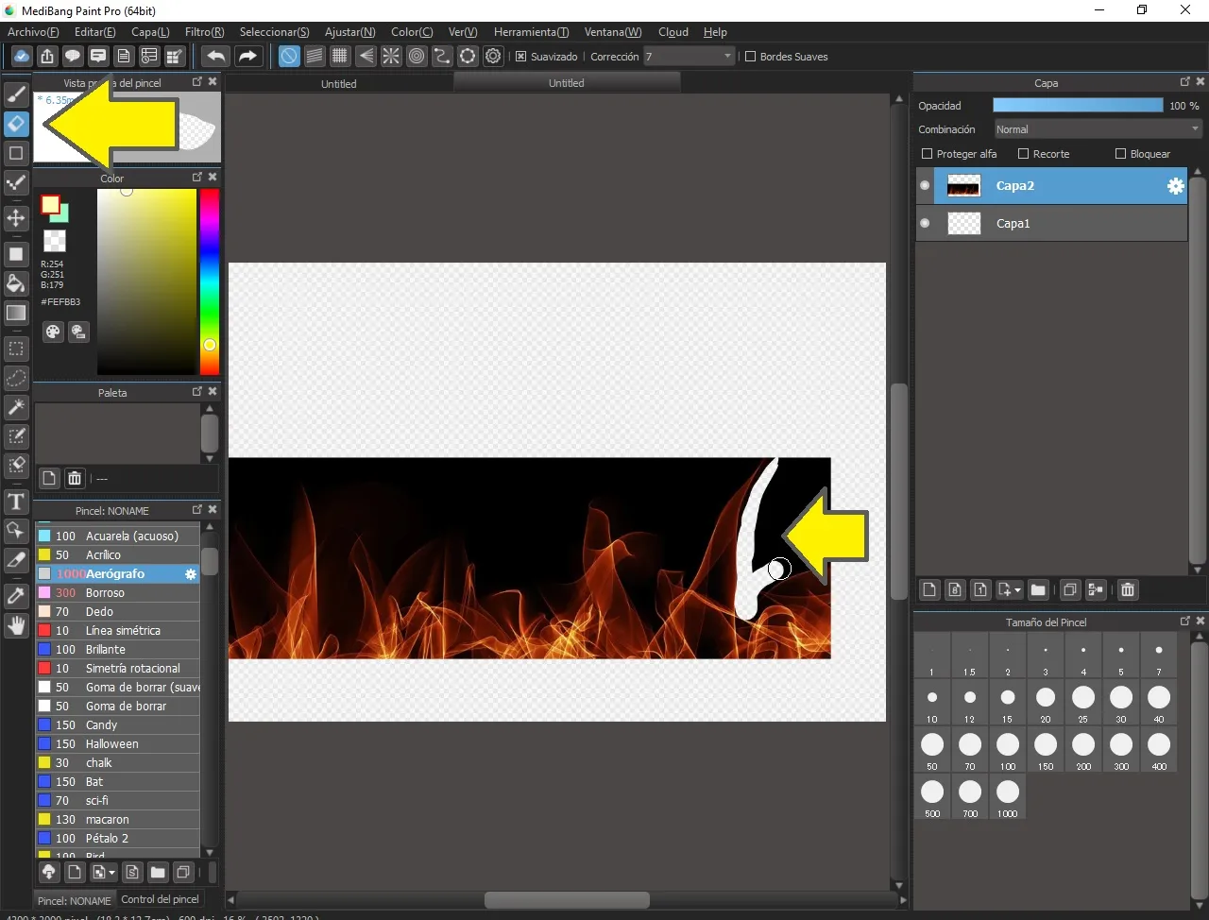Toggle visibility of Capa2 layer
Viewport: 1209px width, 920px height.
[x=925, y=186]
